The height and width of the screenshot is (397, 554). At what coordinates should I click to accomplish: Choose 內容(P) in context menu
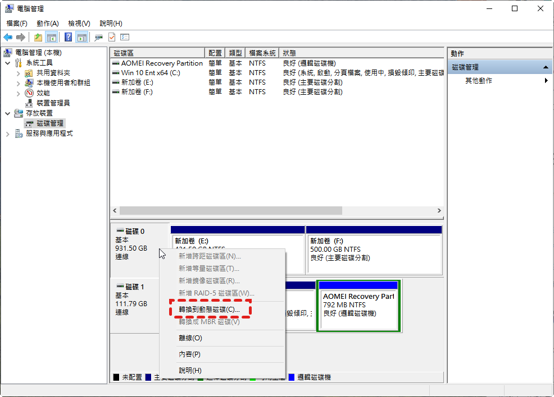click(x=222, y=354)
